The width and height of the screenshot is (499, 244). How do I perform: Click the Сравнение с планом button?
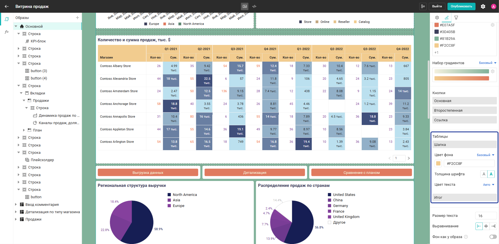tap(361, 172)
